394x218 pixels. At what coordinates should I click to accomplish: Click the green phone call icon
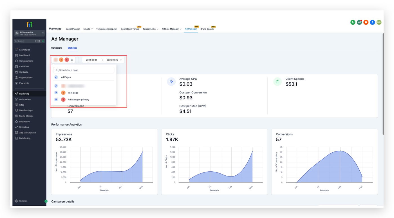click(353, 22)
